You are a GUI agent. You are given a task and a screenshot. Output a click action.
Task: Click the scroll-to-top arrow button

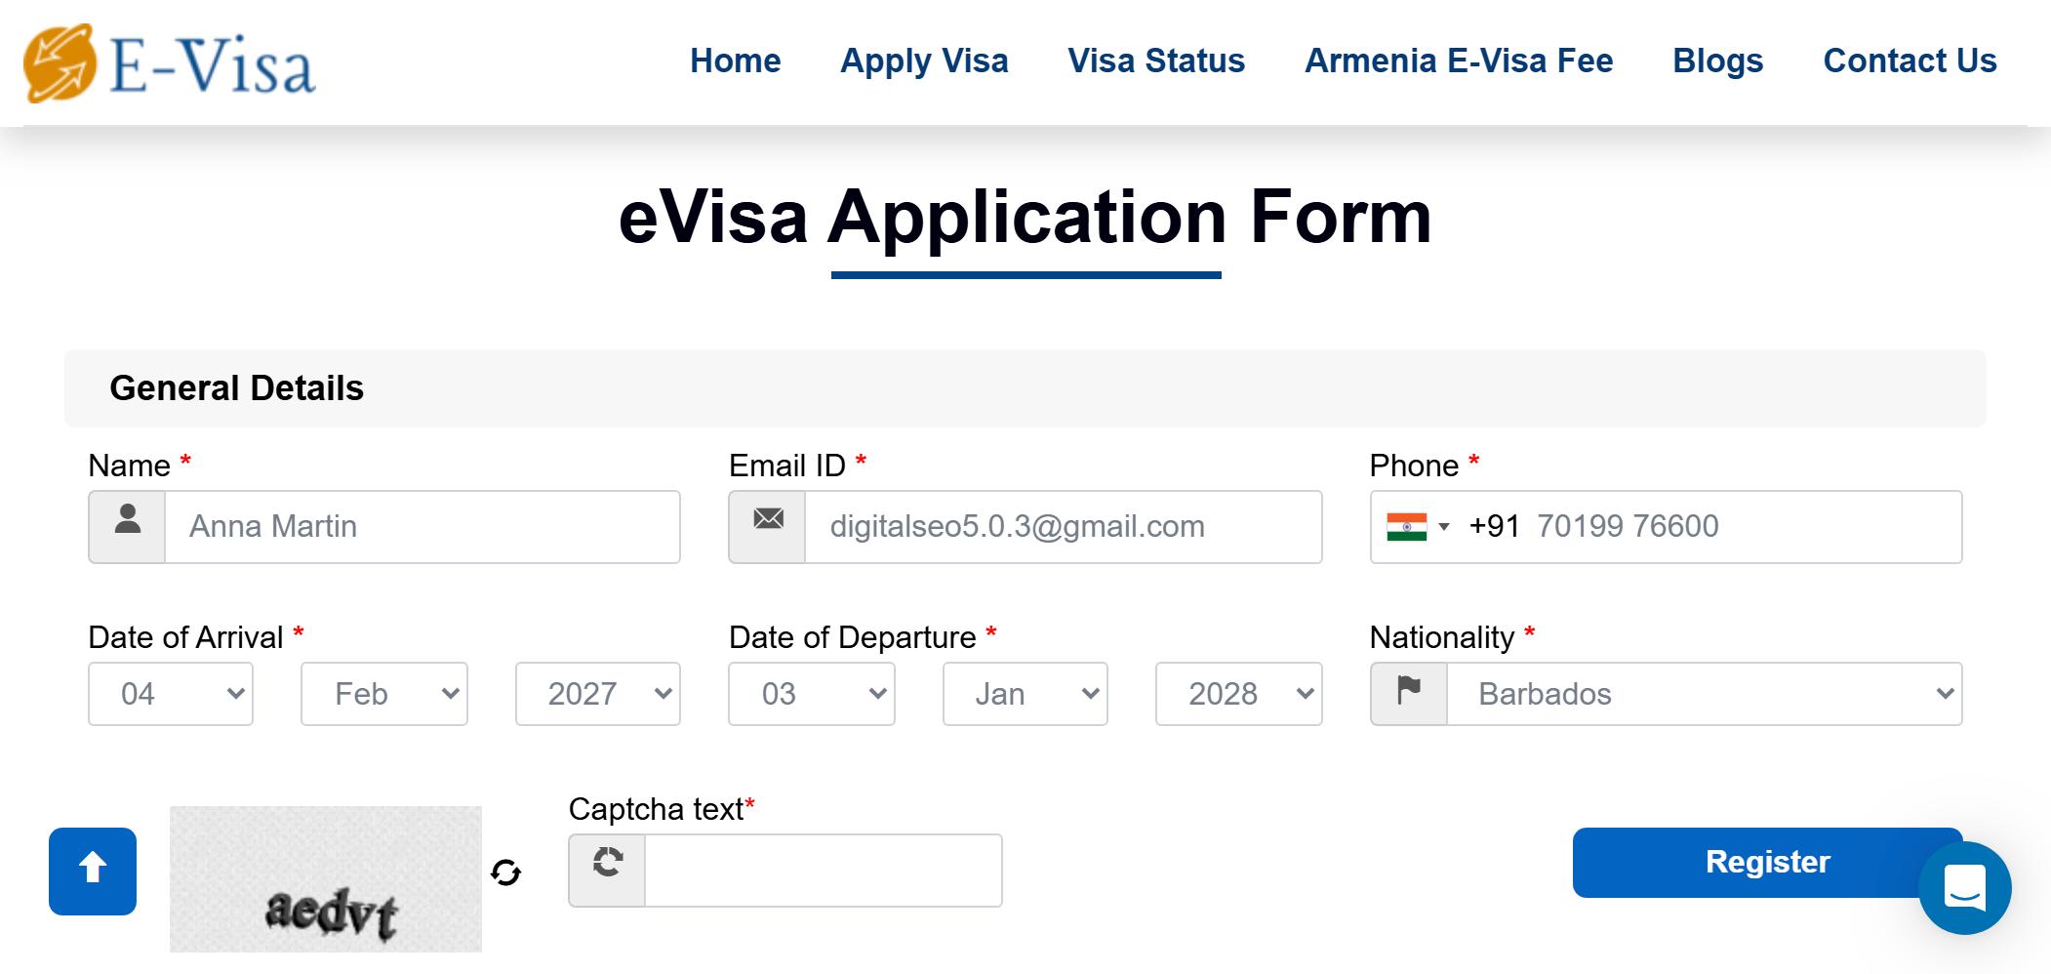click(93, 871)
